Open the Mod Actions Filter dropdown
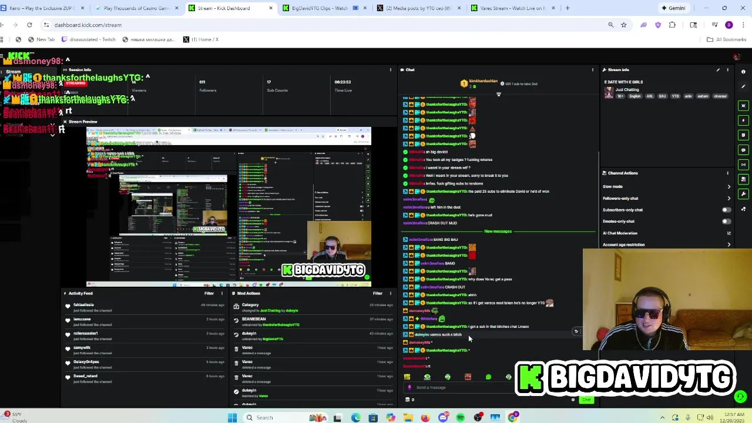752x423 pixels. (378, 293)
